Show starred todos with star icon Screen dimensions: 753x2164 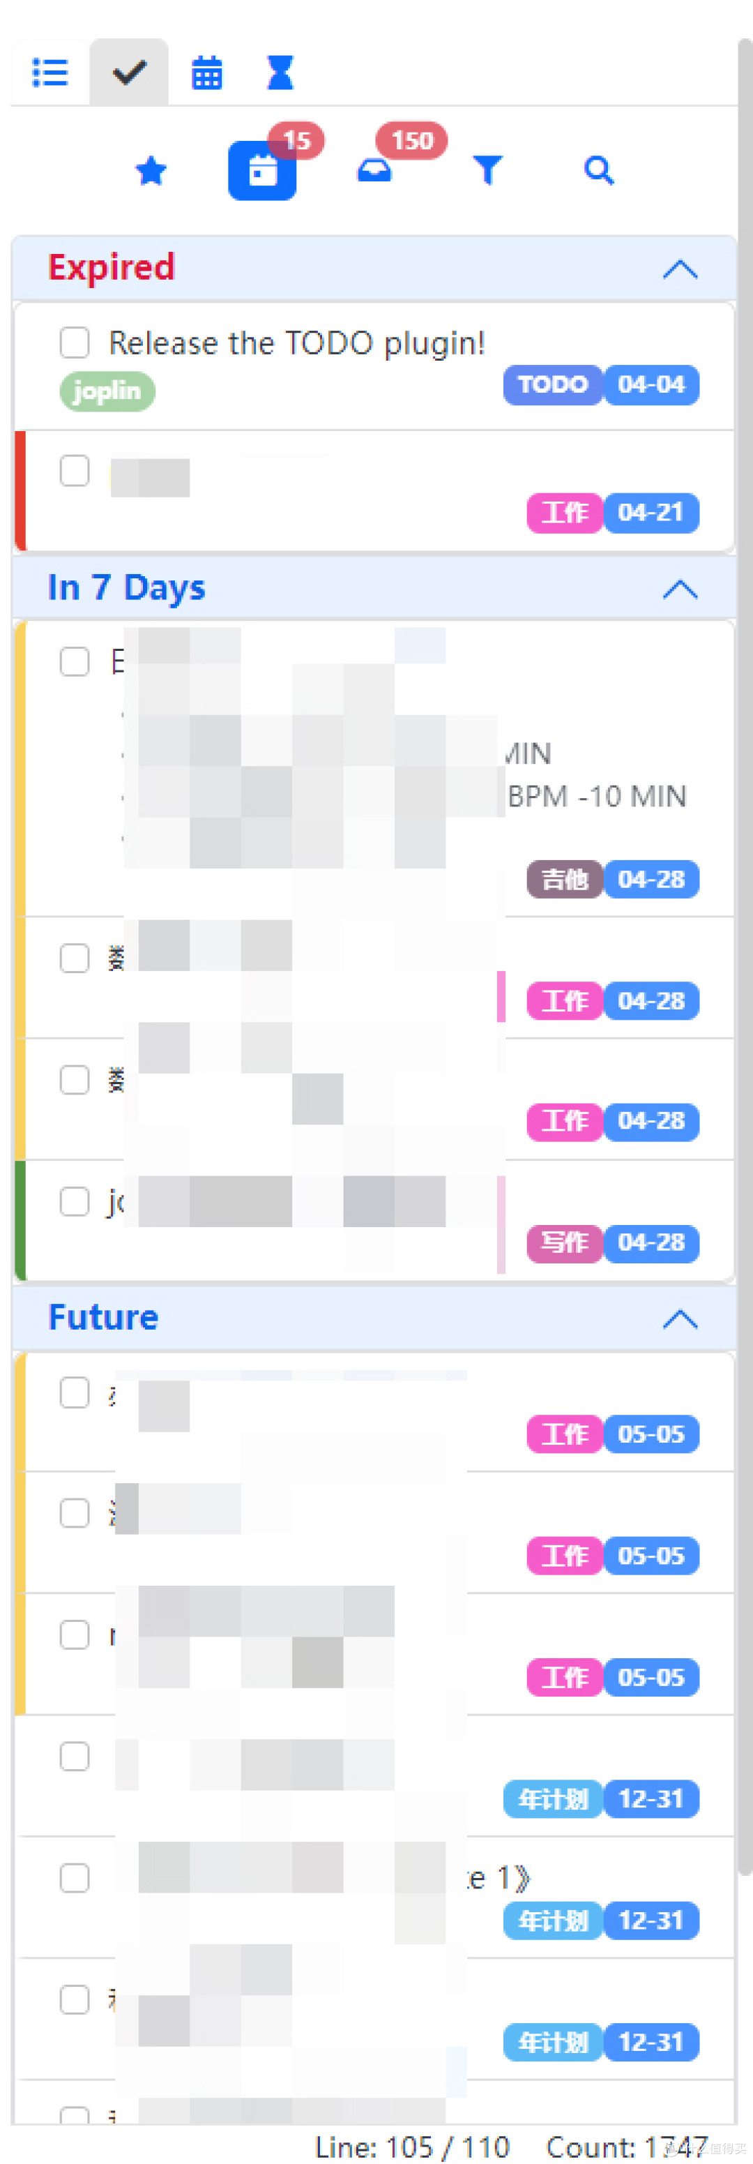151,172
